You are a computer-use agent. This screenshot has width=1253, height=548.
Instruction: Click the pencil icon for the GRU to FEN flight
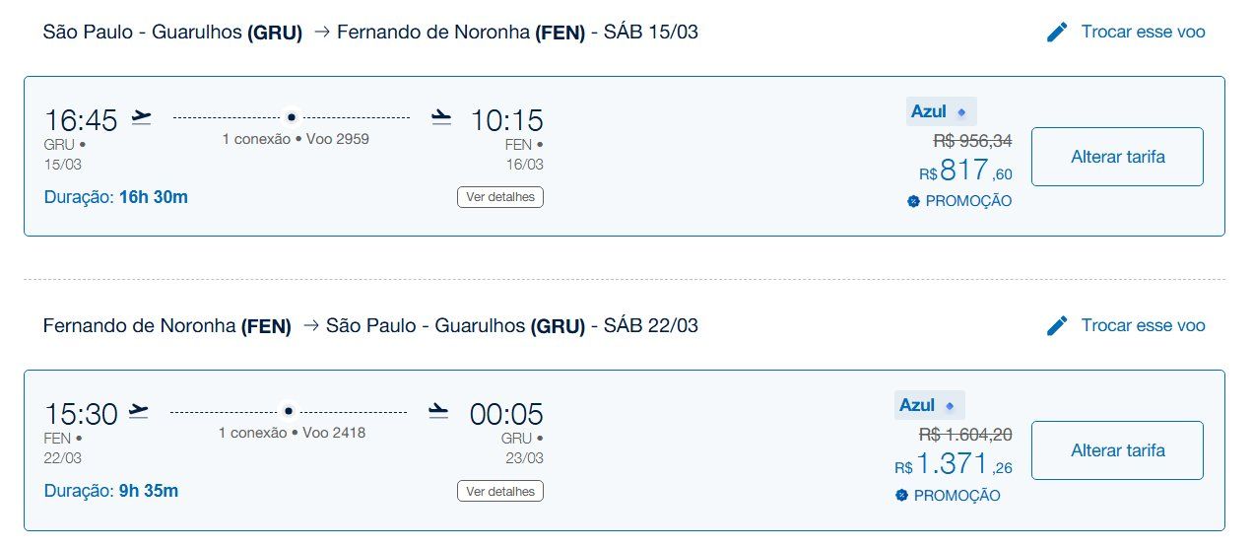coord(1057,32)
